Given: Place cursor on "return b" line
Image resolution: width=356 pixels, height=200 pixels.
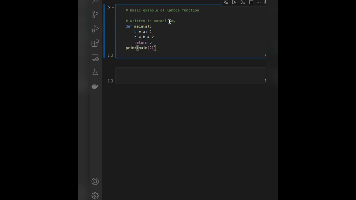Looking at the screenshot, I should pyautogui.click(x=143, y=42).
